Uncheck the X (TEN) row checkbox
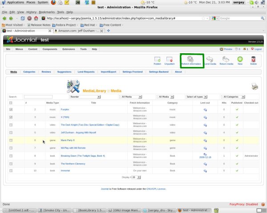 pyautogui.click(x=11, y=117)
